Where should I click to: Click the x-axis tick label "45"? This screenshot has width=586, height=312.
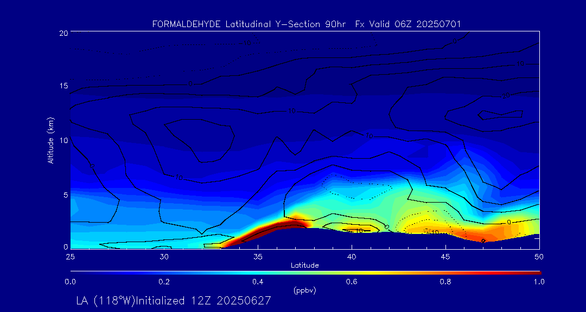[x=445, y=256]
